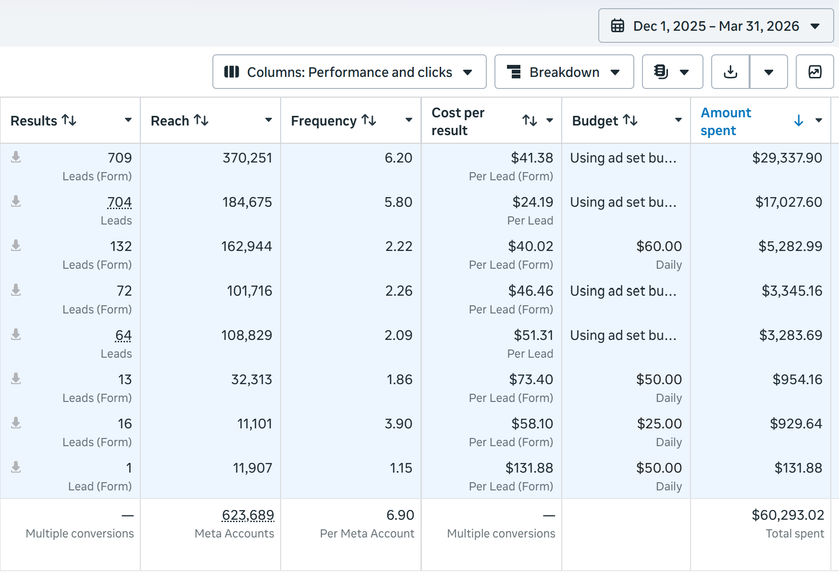Open the date range picker
The height and width of the screenshot is (575, 839).
click(716, 26)
